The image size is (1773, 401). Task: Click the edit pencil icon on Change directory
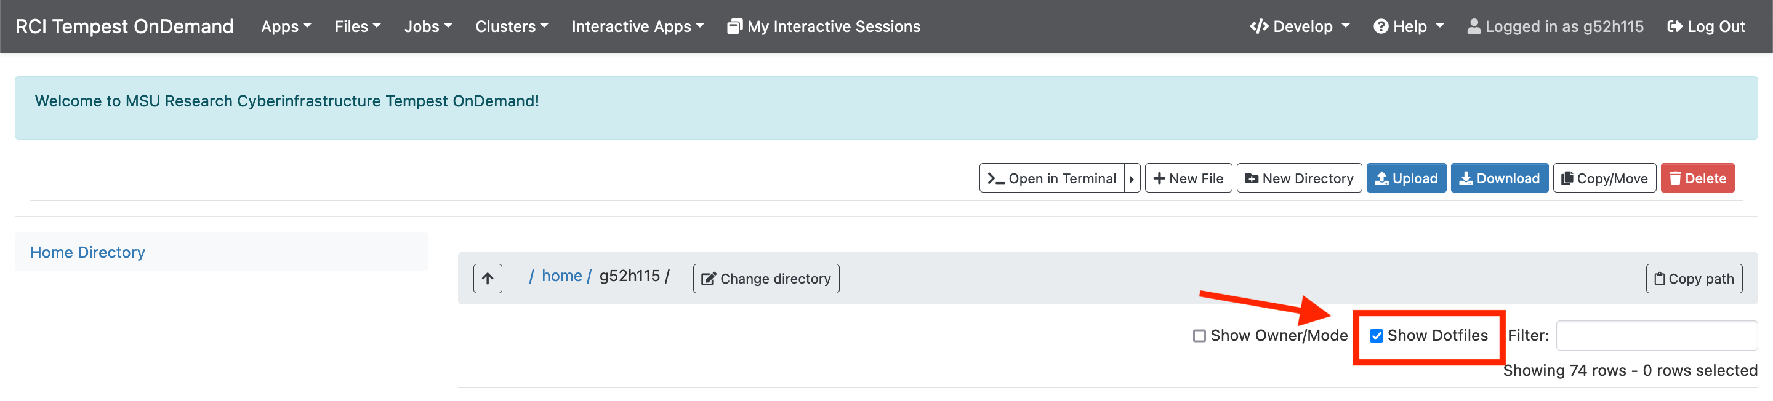pyautogui.click(x=708, y=279)
